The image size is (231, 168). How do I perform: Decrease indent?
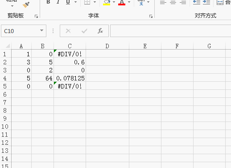[x=196, y=2]
